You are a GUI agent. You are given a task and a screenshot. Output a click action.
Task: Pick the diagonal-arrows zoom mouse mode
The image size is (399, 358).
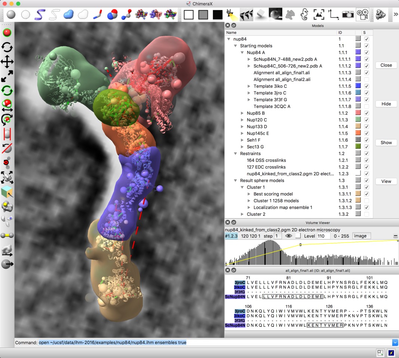click(7, 76)
